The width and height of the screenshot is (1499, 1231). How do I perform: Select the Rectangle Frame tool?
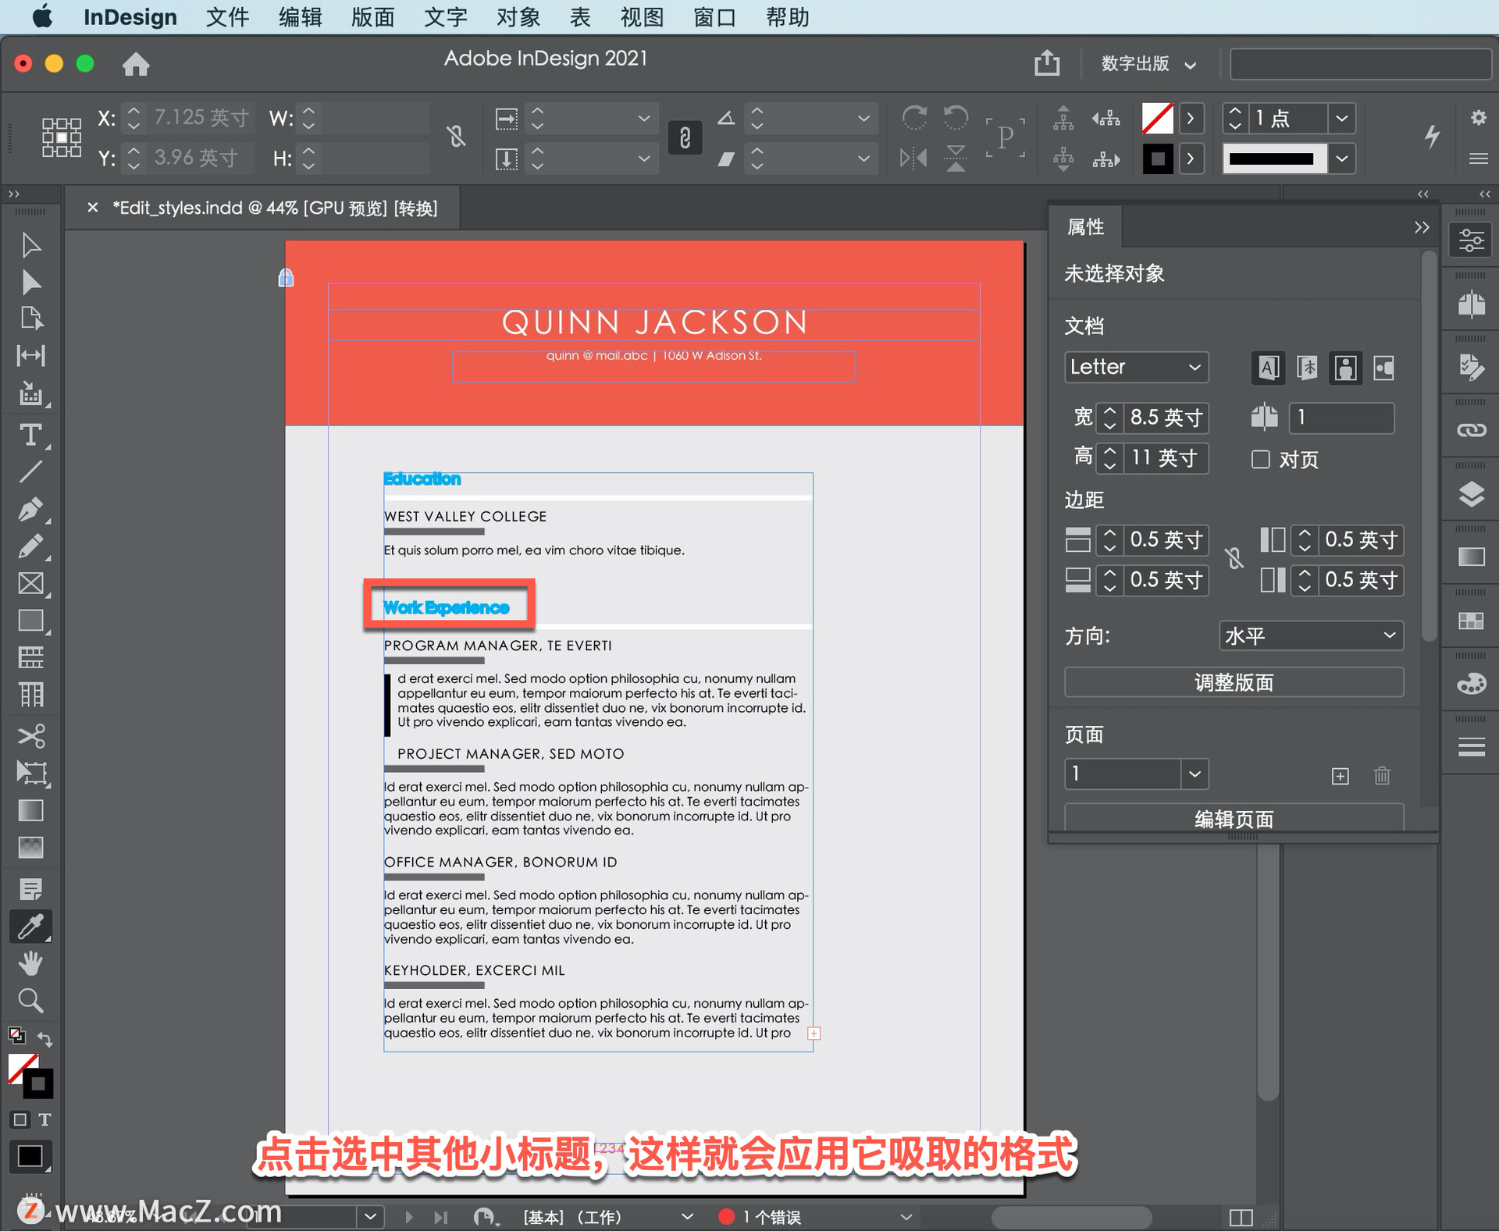pos(30,583)
